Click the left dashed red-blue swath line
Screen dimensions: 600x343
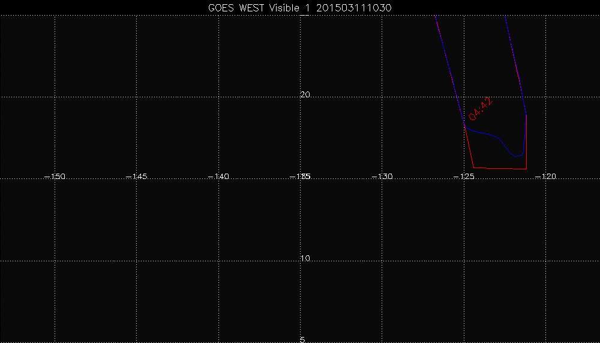(450, 72)
